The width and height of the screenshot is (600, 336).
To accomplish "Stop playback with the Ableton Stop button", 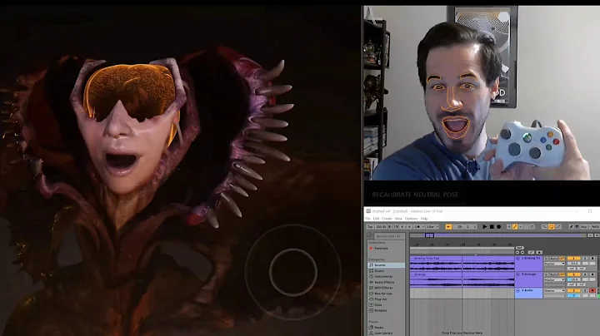I will click(492, 227).
